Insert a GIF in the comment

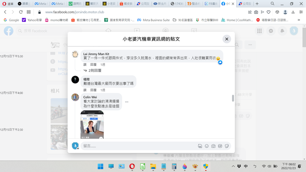point(220,146)
